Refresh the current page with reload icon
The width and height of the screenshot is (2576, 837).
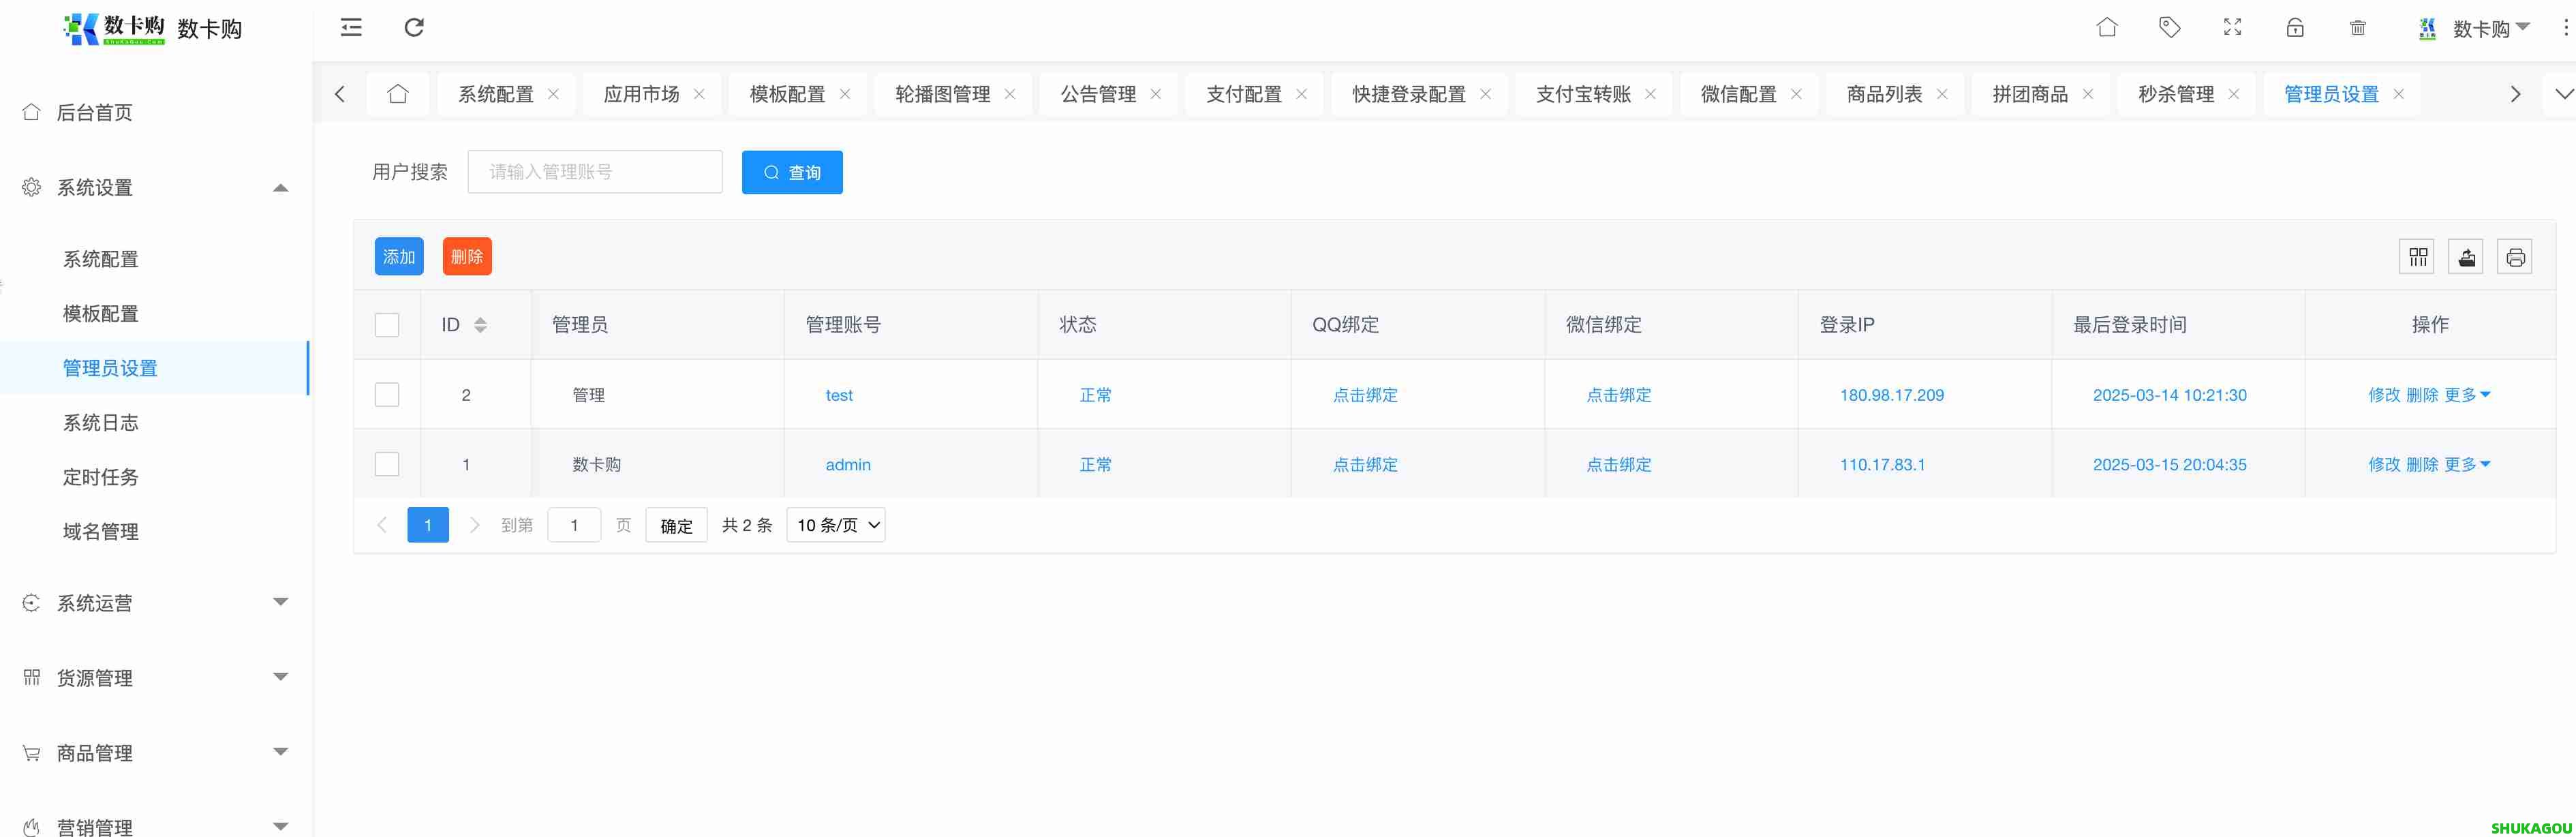(414, 28)
